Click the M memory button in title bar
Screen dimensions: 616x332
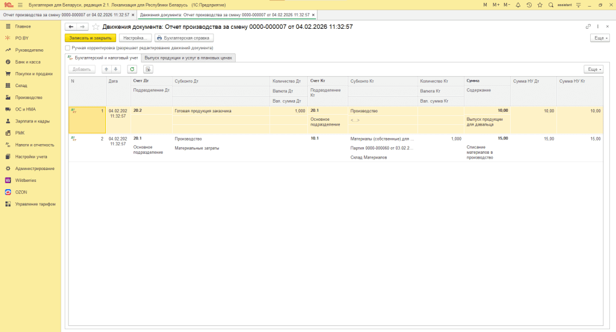pos(485,5)
